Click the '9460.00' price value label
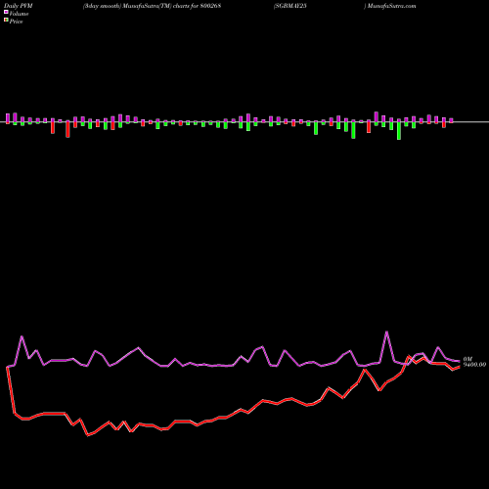This screenshot has width=489, height=489. click(474, 365)
